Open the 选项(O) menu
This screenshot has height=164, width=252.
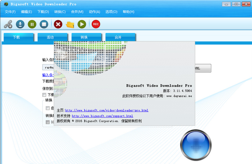pyautogui.click(x=111, y=12)
